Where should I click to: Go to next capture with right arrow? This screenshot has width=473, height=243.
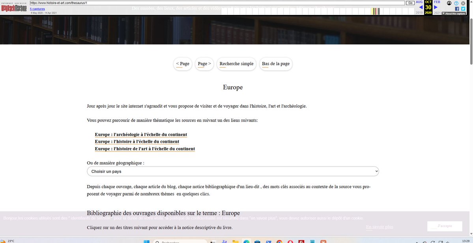(436, 7)
